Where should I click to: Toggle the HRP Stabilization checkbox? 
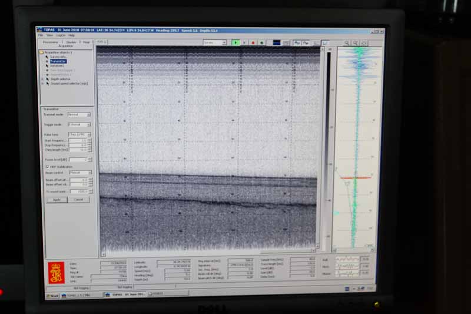[47, 167]
